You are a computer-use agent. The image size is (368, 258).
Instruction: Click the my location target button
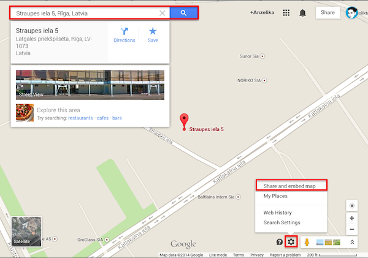pyautogui.click(x=352, y=206)
